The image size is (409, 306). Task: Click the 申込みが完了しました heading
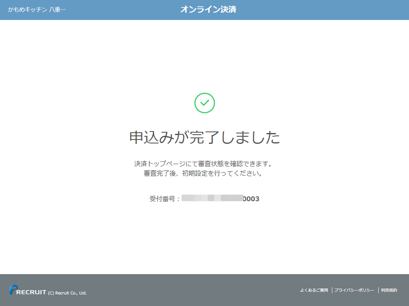pyautogui.click(x=204, y=138)
